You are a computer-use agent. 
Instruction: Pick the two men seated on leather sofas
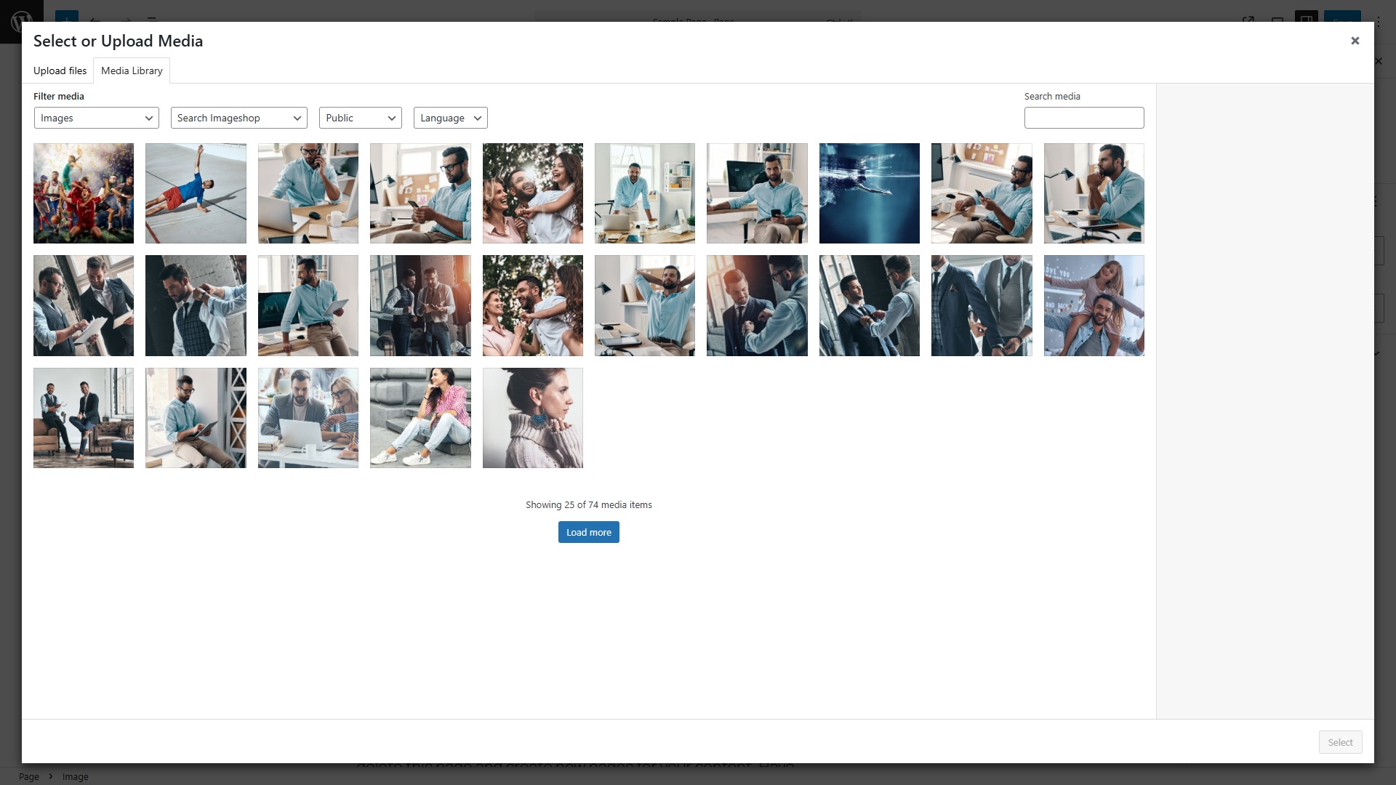pyautogui.click(x=84, y=418)
